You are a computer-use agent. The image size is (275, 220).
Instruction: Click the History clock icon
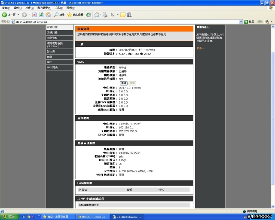(x=89, y=15)
